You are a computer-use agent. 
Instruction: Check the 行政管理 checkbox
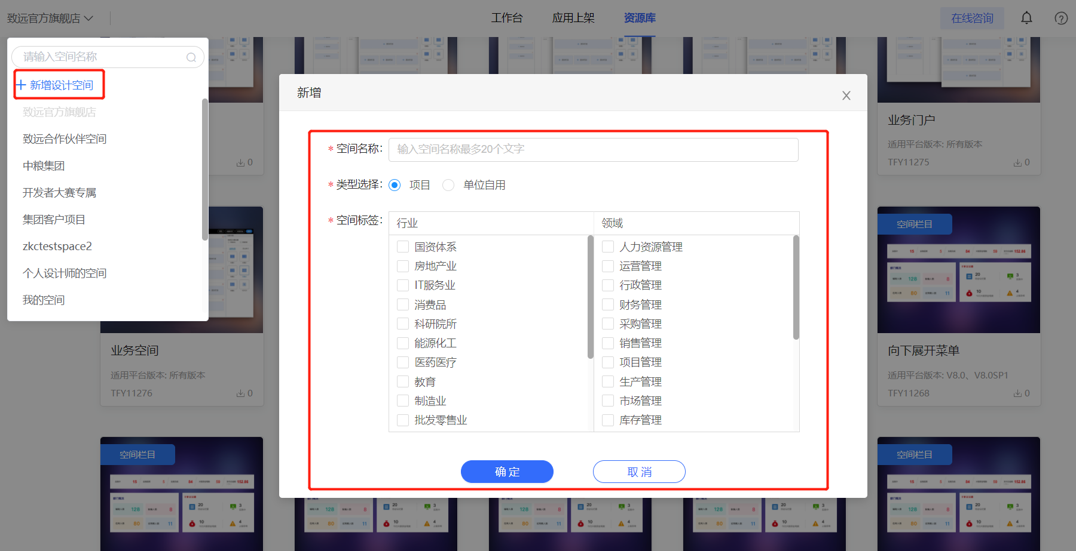(608, 285)
